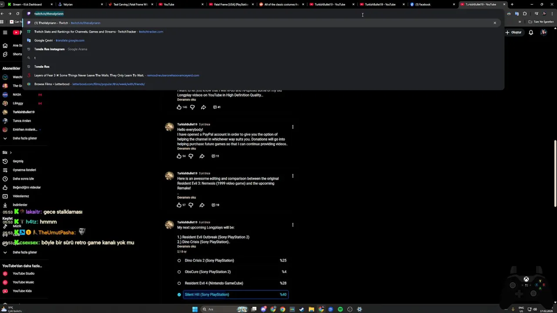Open three-dot menu on PayPal post
Image resolution: width=557 pixels, height=313 pixels.
tap(292, 127)
